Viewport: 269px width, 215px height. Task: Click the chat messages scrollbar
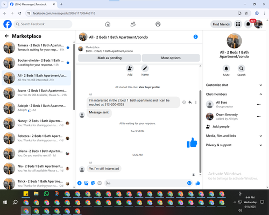(200, 132)
